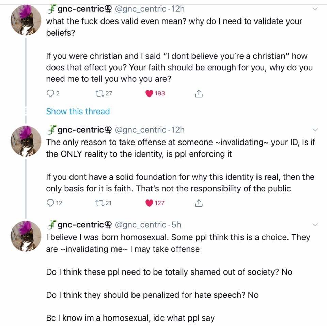Unlike the tweet with 127 likes

(x=149, y=203)
